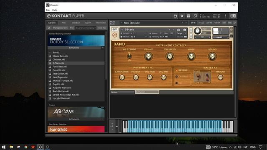The image size is (267, 150).
Task: Open the reverb preset dropdown below the image
Action: pyautogui.click(x=202, y=83)
